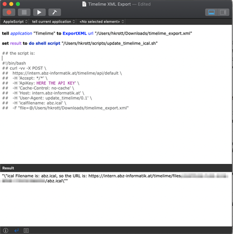Click the document icon in the title bar
Viewport: 233px width, 234px height.
tap(84, 4)
